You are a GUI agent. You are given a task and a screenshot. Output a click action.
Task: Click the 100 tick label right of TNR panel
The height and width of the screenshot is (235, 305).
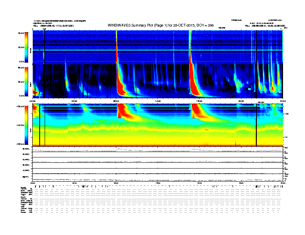tap(287, 114)
